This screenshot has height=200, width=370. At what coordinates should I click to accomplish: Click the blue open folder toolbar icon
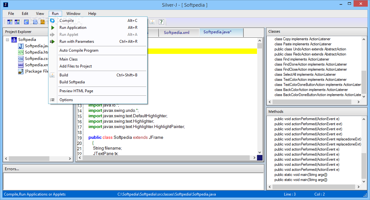[x=35, y=22]
